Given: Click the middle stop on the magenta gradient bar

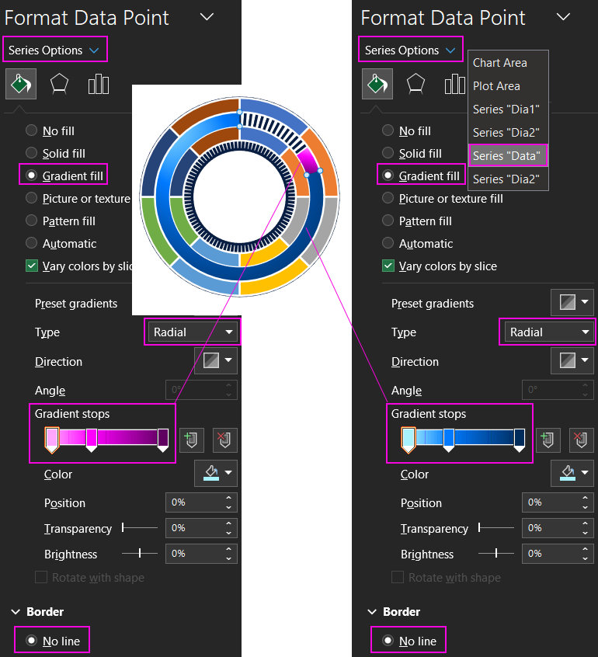Looking at the screenshot, I should [x=91, y=439].
